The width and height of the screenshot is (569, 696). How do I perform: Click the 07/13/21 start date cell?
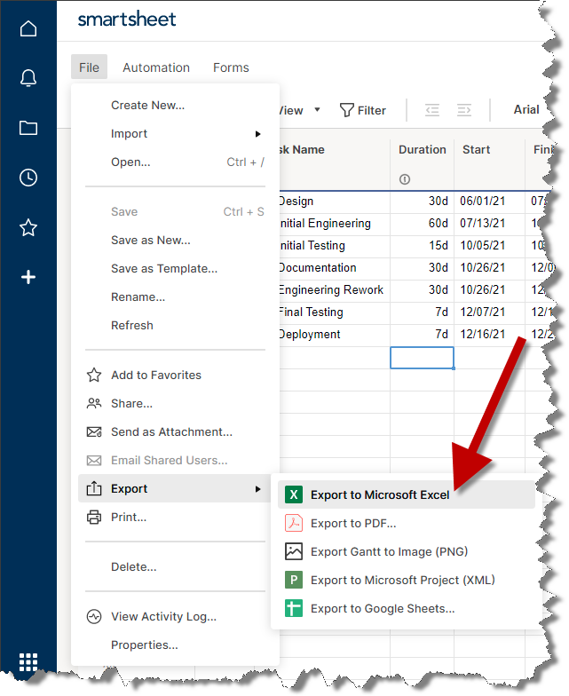click(x=489, y=224)
